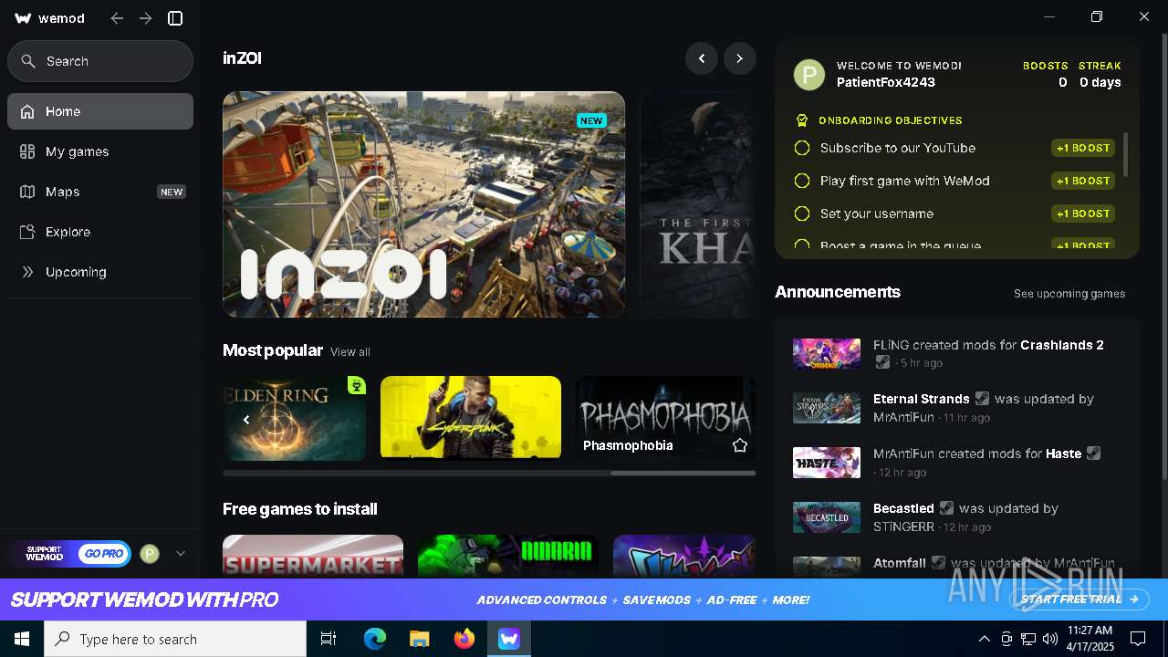Show previous featured game in carousel

[702, 58]
